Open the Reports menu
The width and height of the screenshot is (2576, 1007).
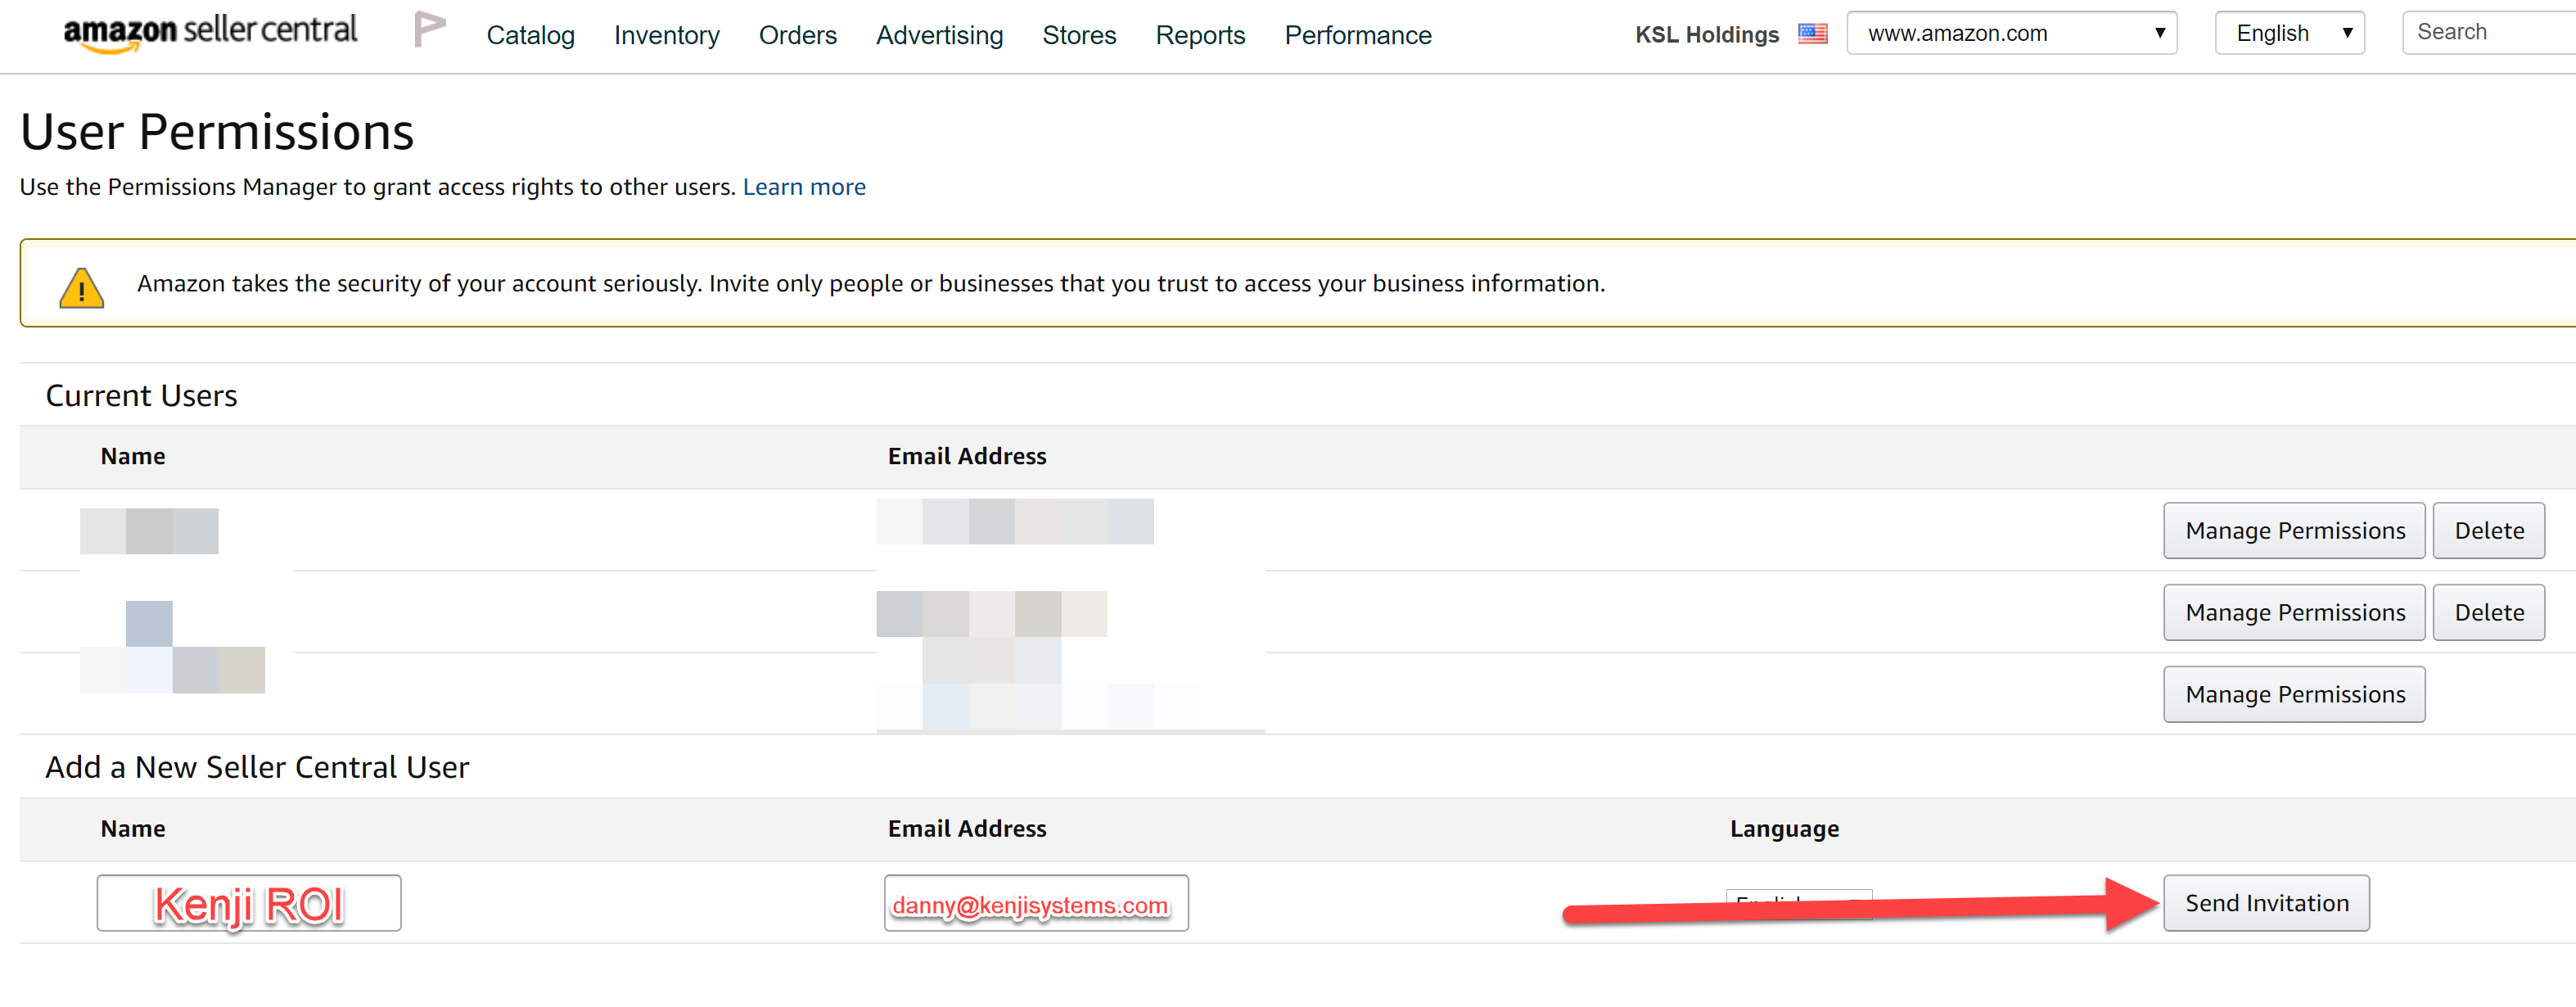point(1200,35)
